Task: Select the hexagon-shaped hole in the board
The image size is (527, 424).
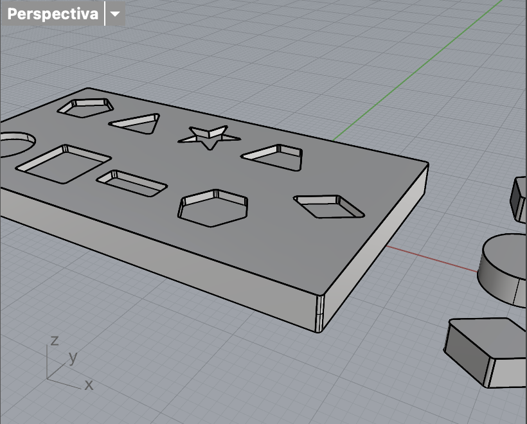Action: pos(213,208)
